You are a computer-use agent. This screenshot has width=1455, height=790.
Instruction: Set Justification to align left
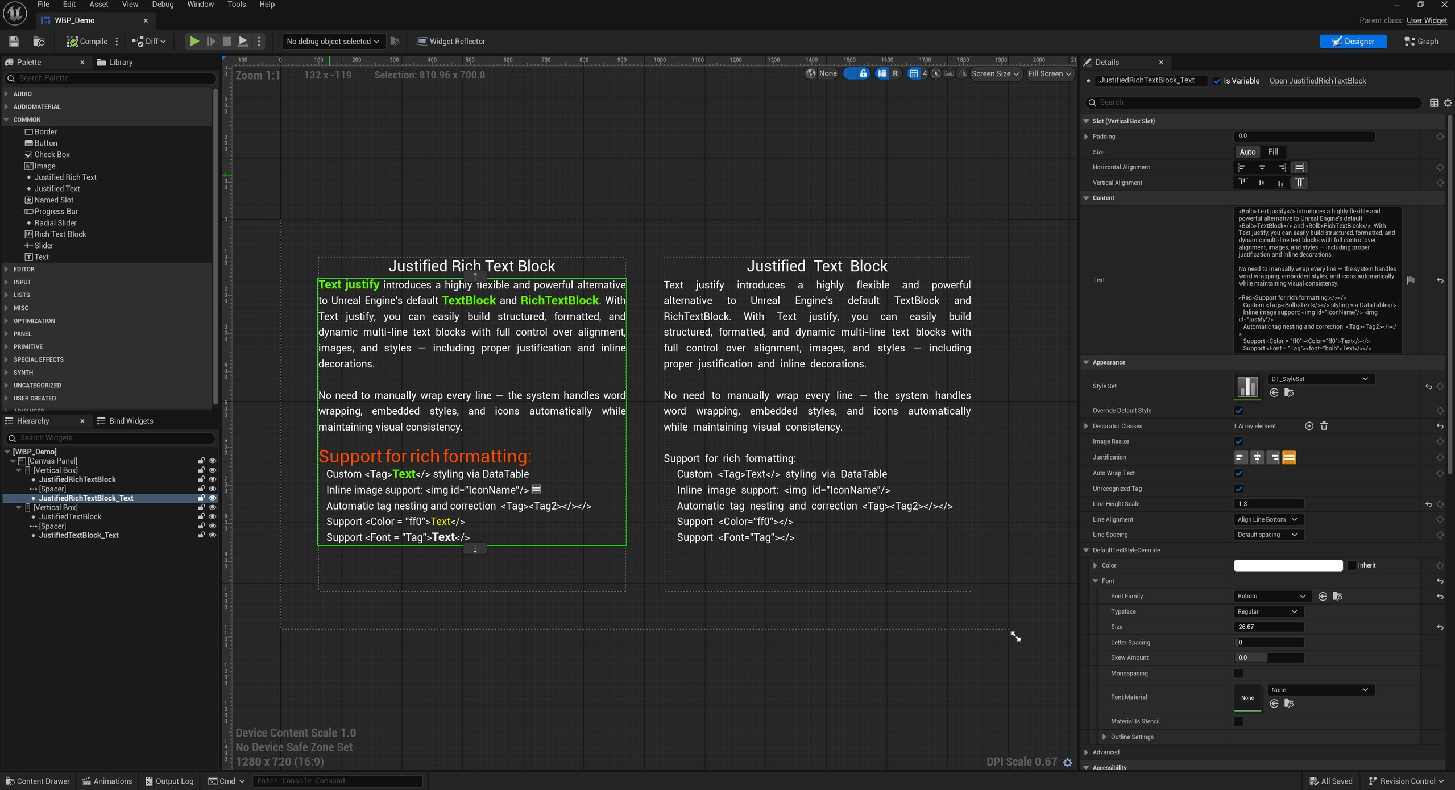click(1241, 457)
